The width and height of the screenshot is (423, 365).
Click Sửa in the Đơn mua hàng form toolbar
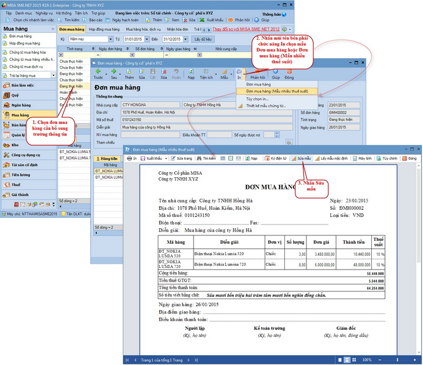(141, 74)
